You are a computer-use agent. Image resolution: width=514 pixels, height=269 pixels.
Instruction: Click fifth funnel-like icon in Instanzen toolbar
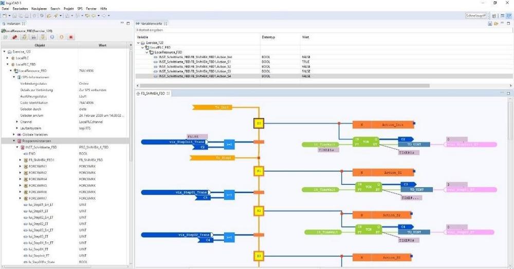[43, 37]
